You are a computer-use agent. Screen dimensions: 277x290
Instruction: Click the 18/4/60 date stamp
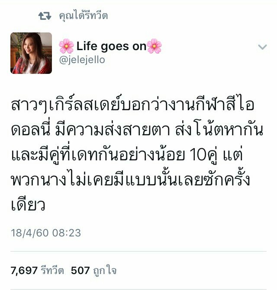(29, 233)
